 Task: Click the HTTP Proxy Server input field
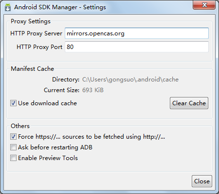(137, 33)
